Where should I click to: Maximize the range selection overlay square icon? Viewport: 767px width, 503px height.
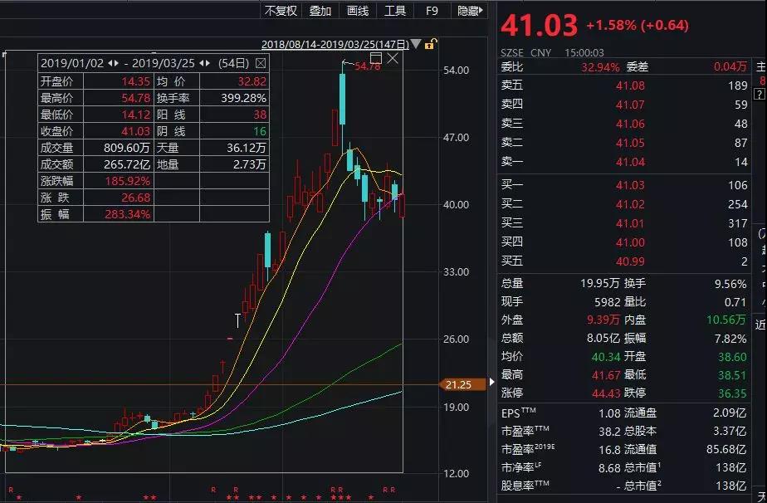click(376, 58)
